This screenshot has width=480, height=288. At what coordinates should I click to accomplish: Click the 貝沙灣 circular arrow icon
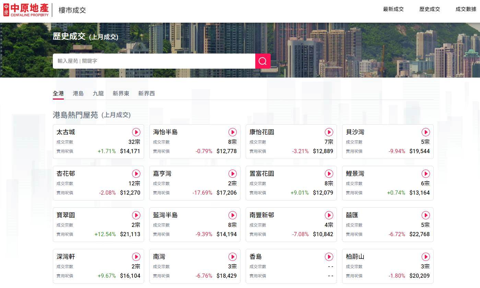click(x=426, y=132)
